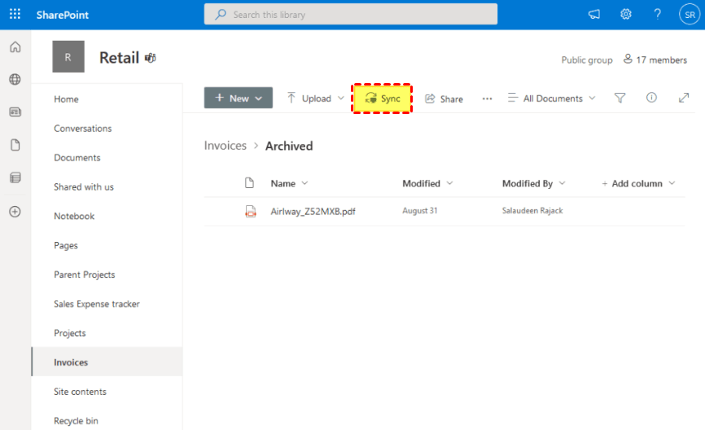This screenshot has height=430, width=705.
Task: Open the settings gear icon
Action: [626, 15]
